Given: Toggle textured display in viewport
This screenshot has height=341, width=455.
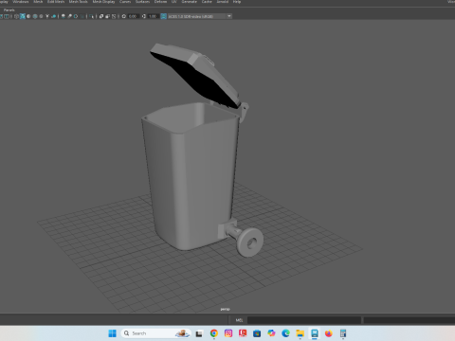Looking at the screenshot, I should point(41,16).
